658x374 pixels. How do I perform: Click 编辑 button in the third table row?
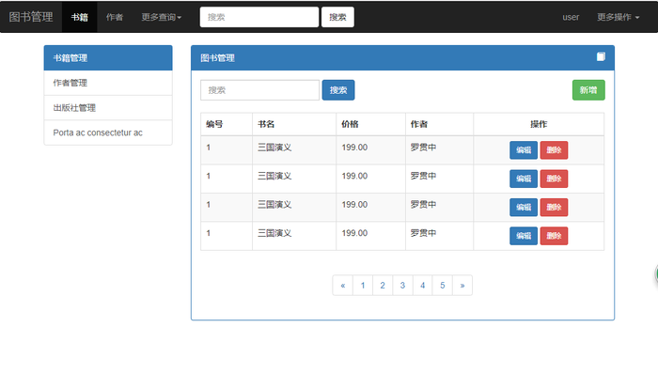[524, 207]
